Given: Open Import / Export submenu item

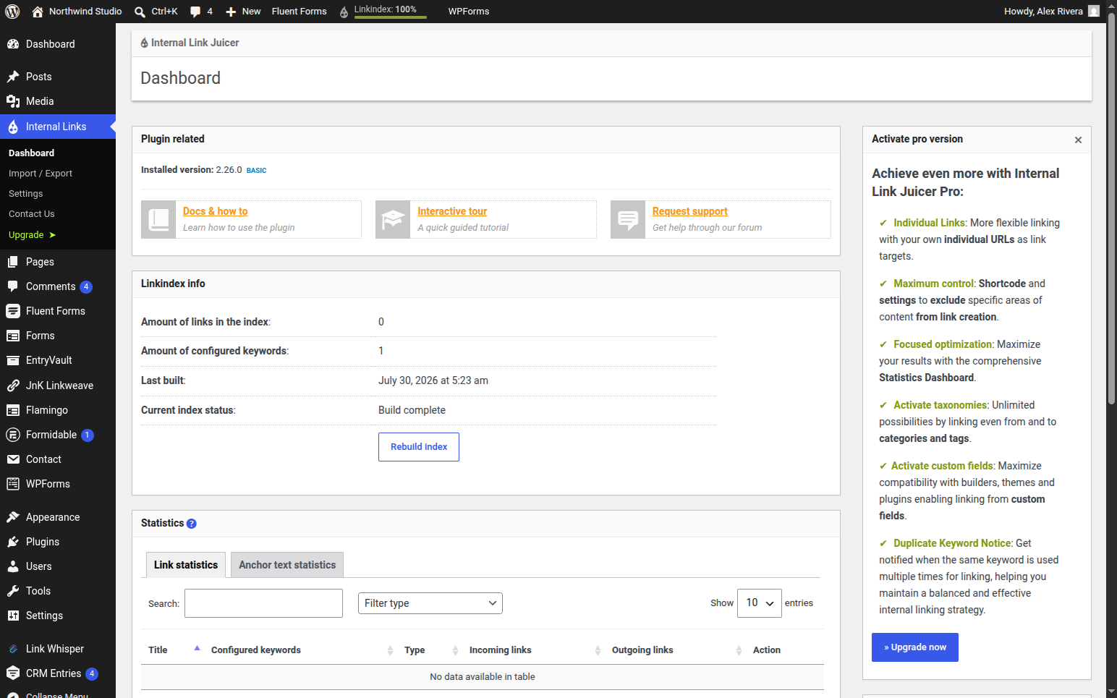Looking at the screenshot, I should [41, 174].
